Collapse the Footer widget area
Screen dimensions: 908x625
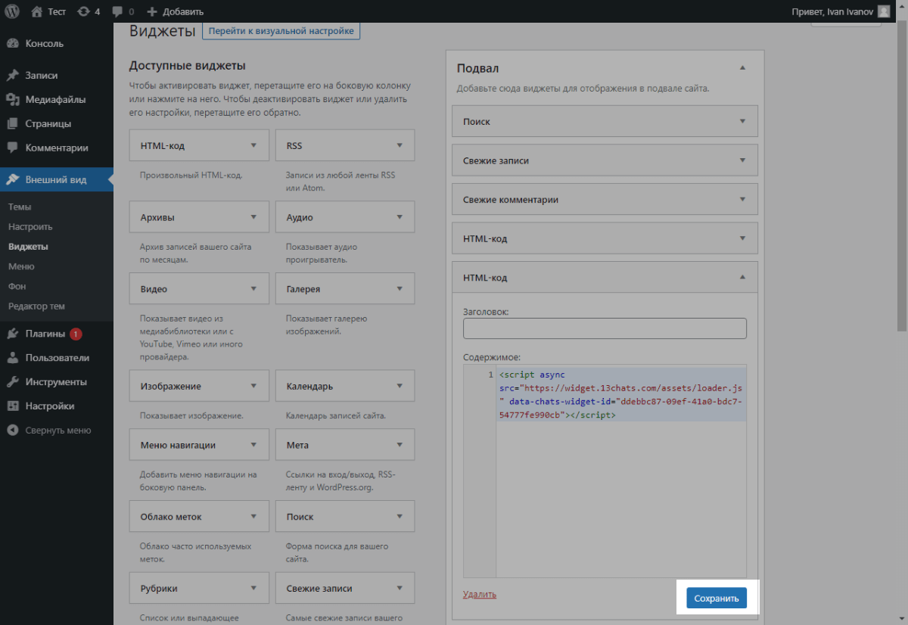[742, 68]
